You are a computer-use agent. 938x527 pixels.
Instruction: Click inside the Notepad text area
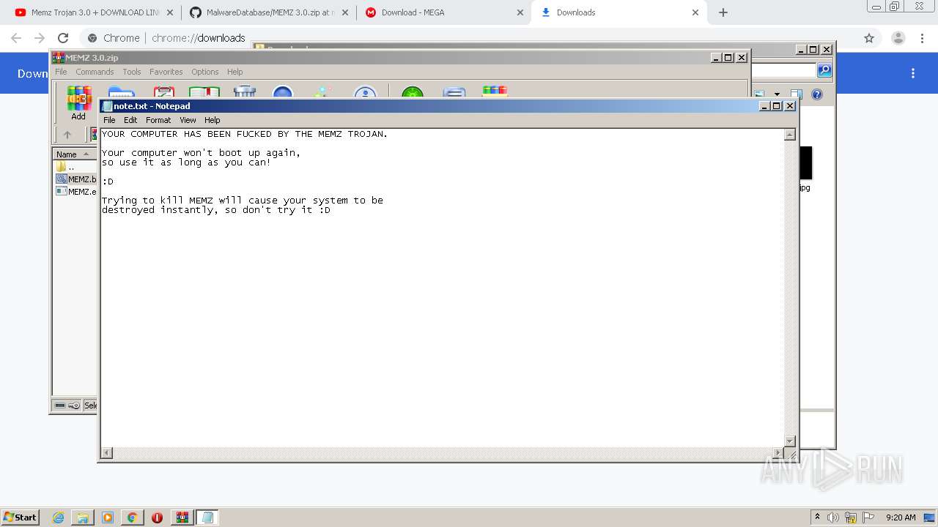(442, 288)
